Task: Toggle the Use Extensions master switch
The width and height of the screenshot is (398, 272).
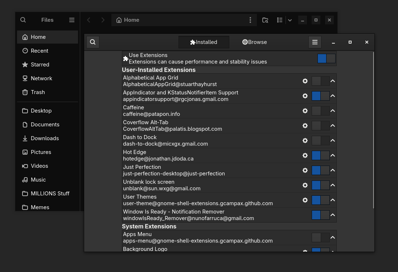Action: [x=326, y=58]
